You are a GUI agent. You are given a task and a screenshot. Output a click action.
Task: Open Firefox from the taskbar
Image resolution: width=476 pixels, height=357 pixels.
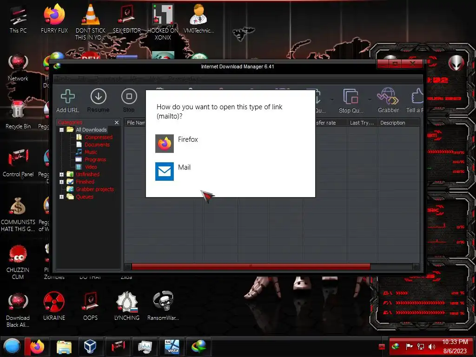click(x=37, y=346)
